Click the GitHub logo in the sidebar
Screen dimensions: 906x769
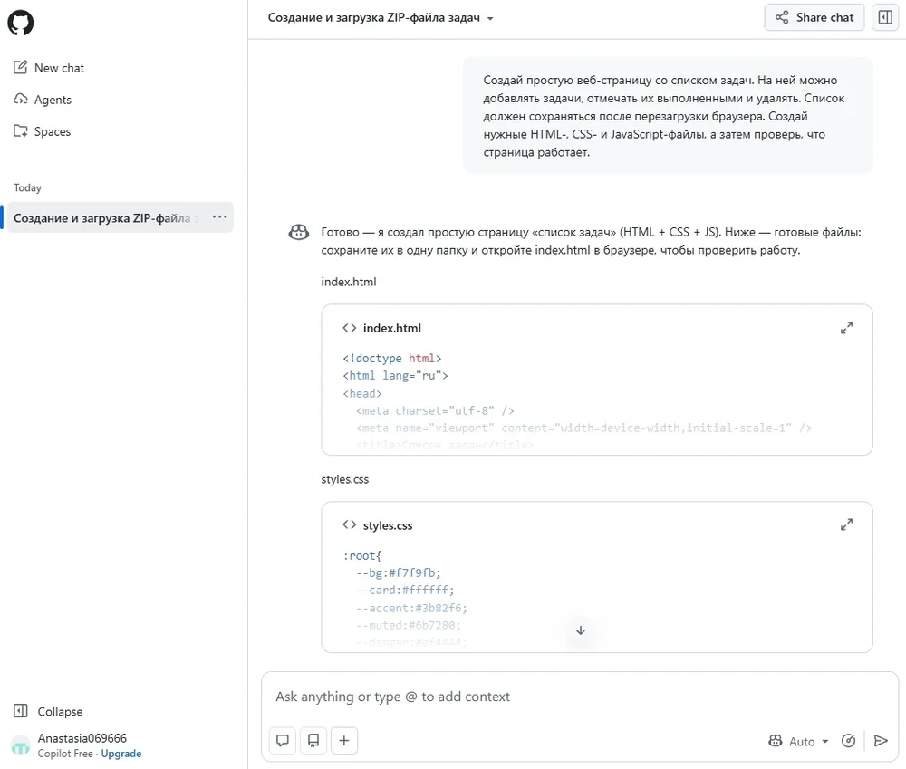pos(20,23)
